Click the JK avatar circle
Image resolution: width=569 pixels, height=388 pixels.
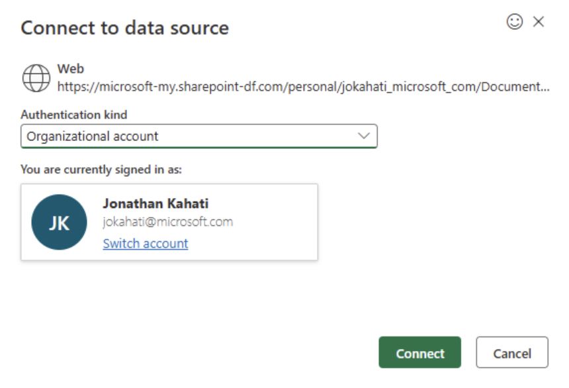click(59, 222)
